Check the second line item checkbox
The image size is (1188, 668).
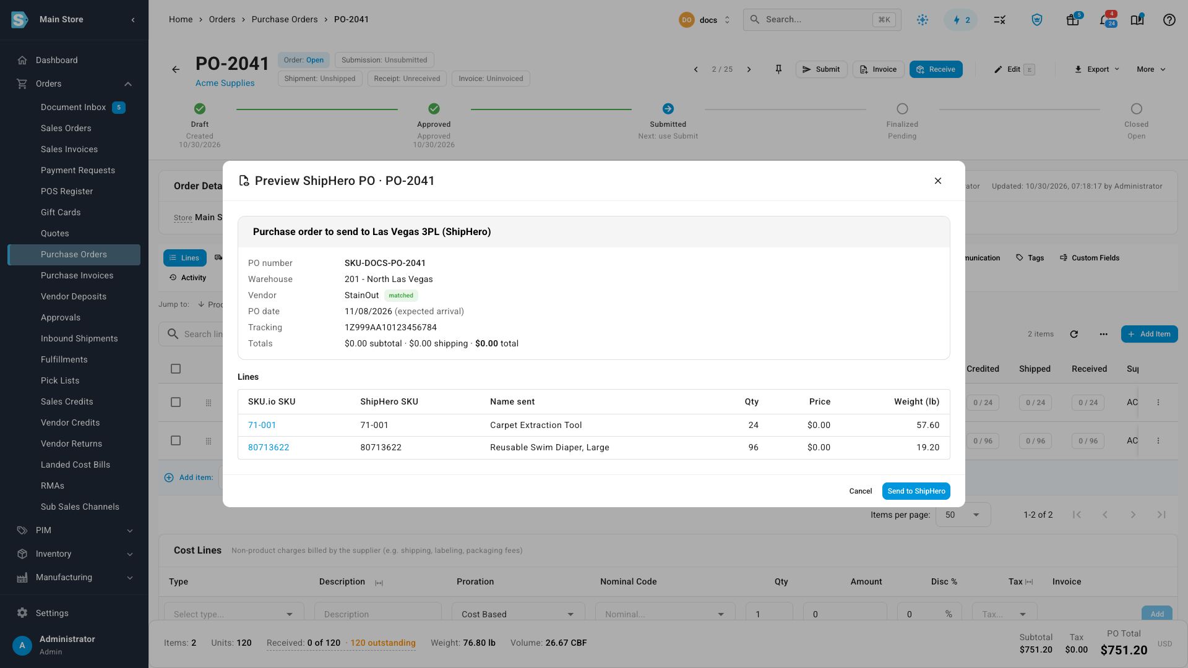176,440
